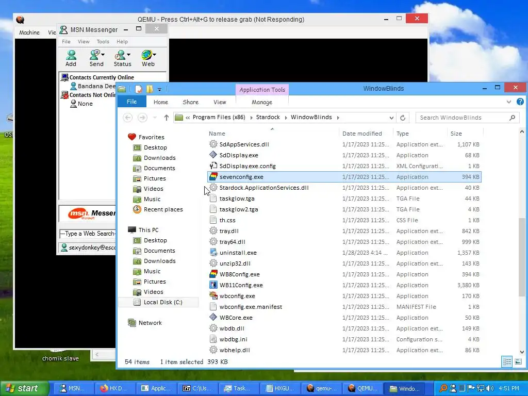The height and width of the screenshot is (396, 528).
Task: Click the MSN web search input field
Action: click(88, 234)
